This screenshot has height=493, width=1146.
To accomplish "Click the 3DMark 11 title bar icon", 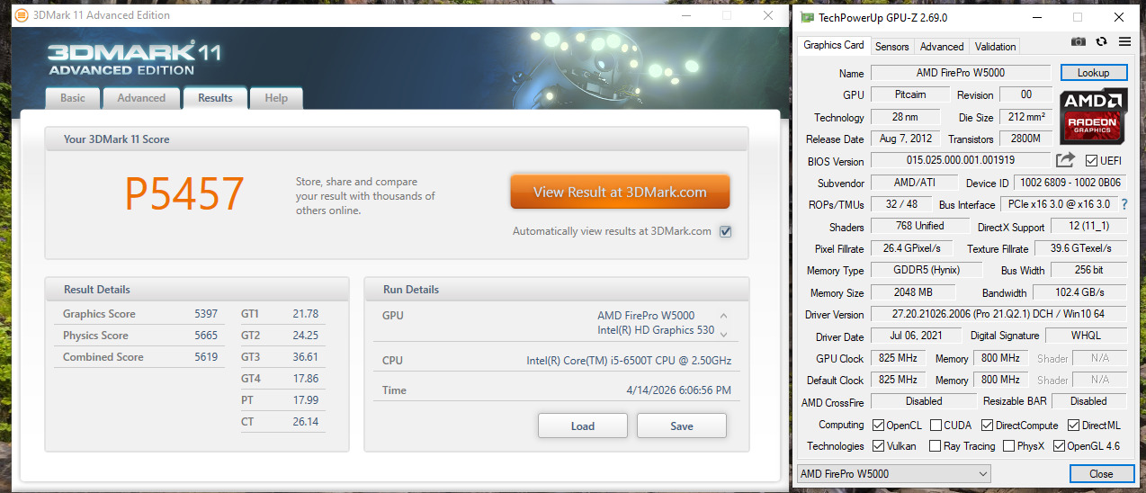I will (x=22, y=15).
